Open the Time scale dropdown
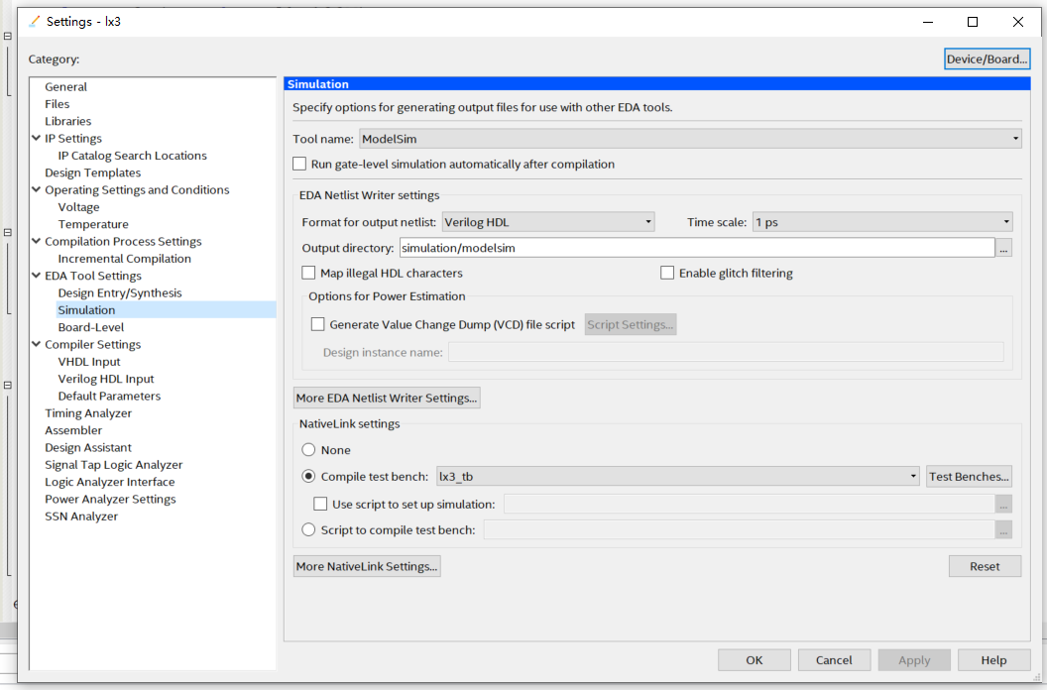Viewport: 1047px width, 690px height. point(1006,221)
